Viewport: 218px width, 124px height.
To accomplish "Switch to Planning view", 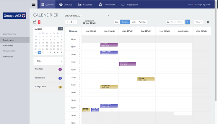I will pos(142,22).
